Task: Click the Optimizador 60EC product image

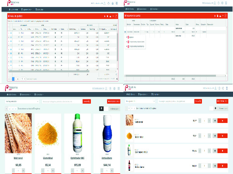Action: coord(77,133)
